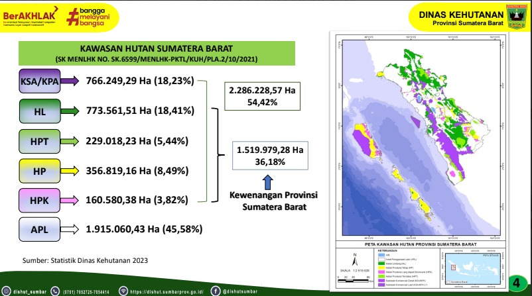Click the green arrow next to HL
This screenshot has height=296, width=532.
pyautogui.click(x=70, y=112)
